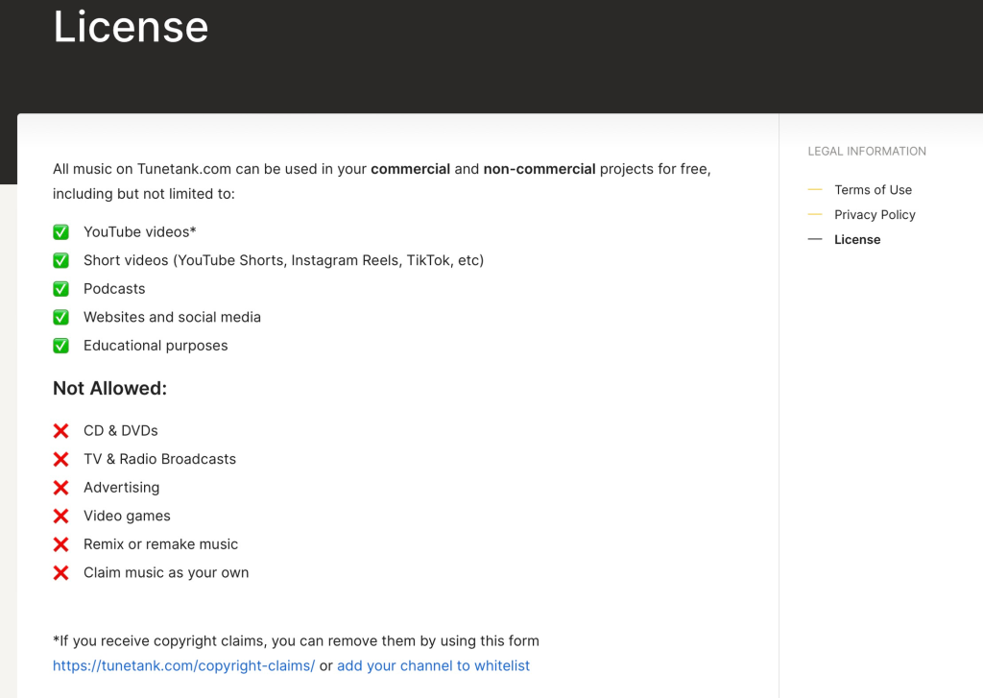Click red cross beside Video games

tap(60, 516)
